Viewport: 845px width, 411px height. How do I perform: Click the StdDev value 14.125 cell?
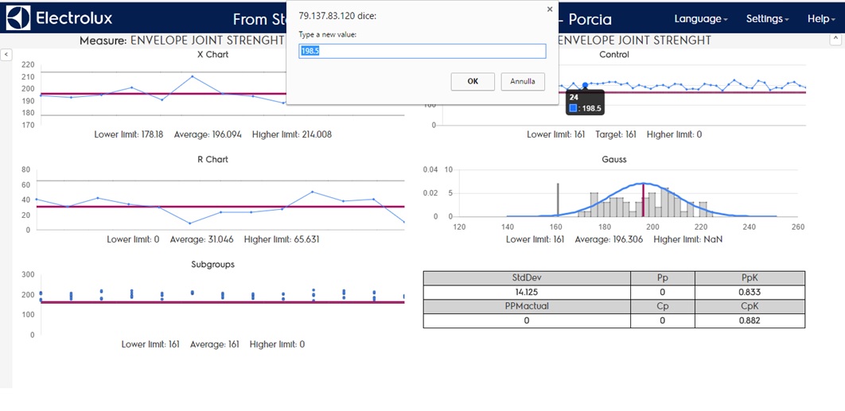[x=526, y=292]
